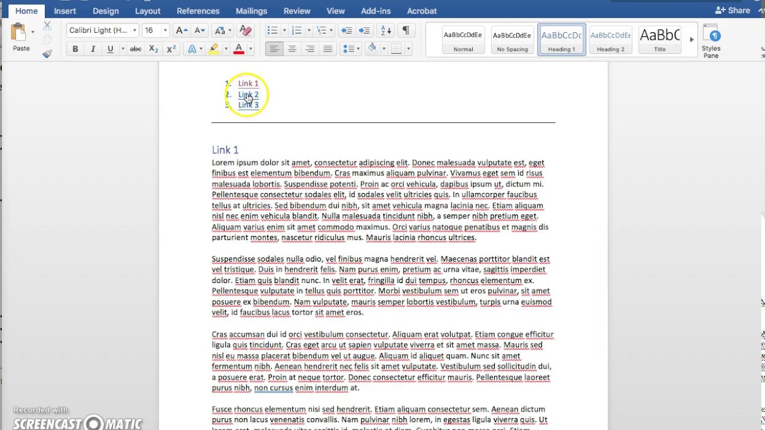Open the font size 16 dropdown
This screenshot has height=430, width=765.
pyautogui.click(x=165, y=30)
